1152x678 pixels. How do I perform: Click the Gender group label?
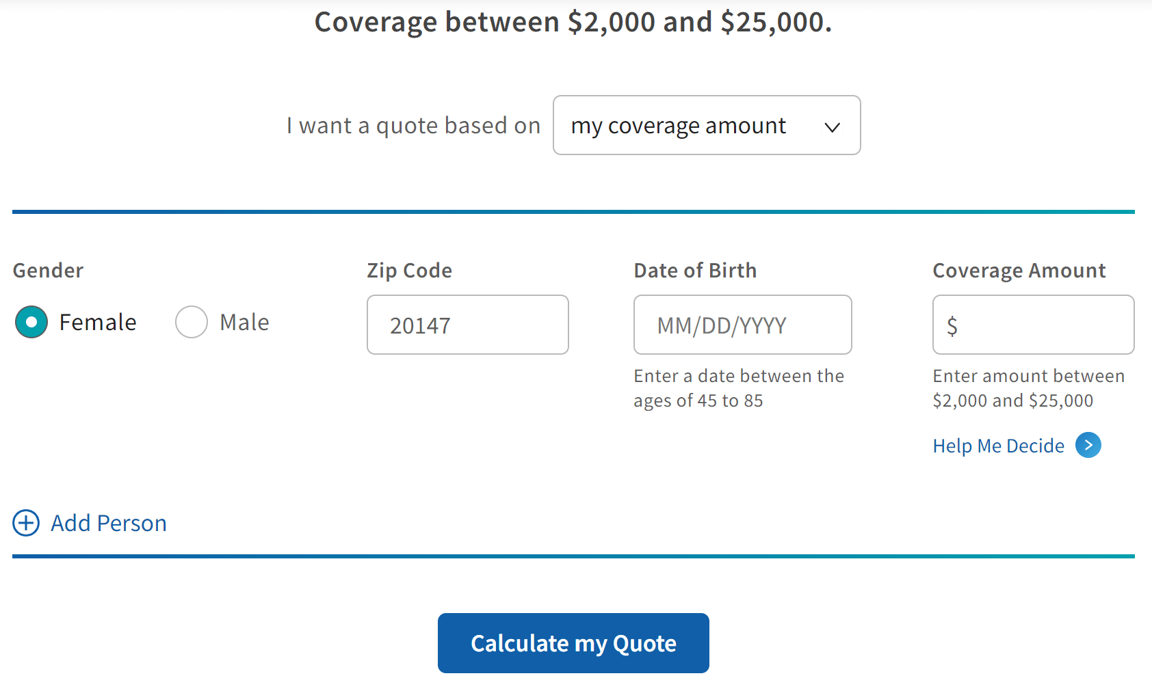click(x=48, y=271)
